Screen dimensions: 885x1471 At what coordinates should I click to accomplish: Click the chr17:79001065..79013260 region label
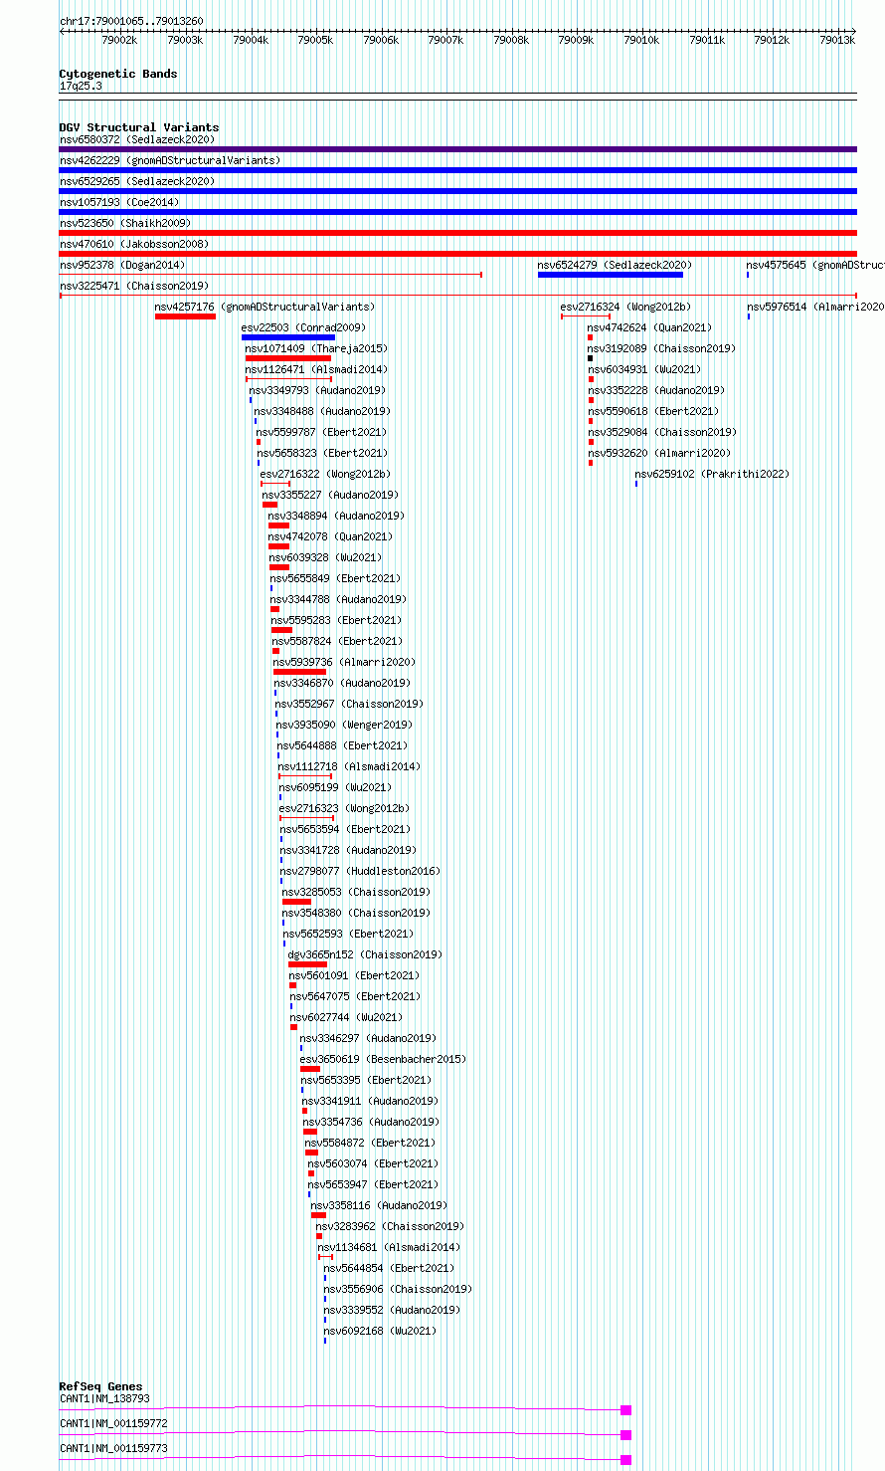(x=131, y=21)
